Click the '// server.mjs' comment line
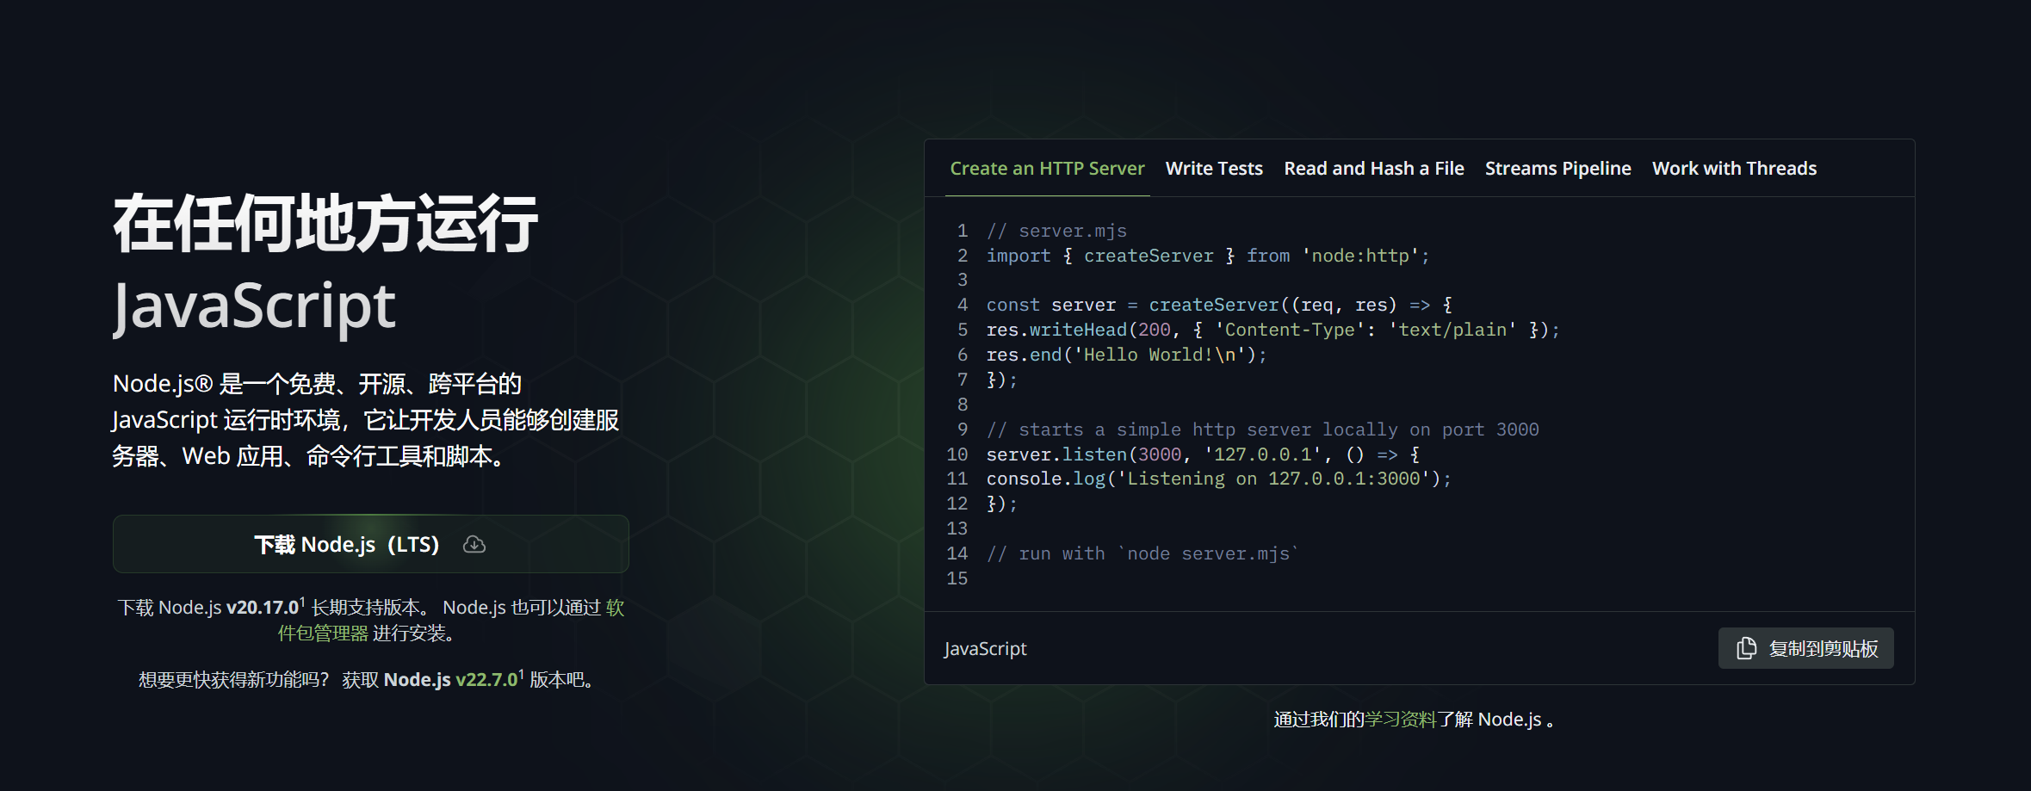 [1056, 231]
